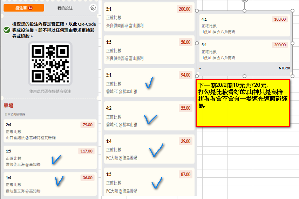Click the rotation handle above the selected picture
The image size is (299, 199).
click(x=244, y=1)
